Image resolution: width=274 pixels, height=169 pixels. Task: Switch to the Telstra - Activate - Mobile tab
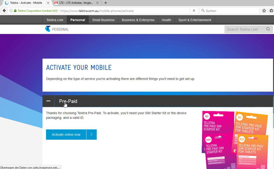pos(26,3)
